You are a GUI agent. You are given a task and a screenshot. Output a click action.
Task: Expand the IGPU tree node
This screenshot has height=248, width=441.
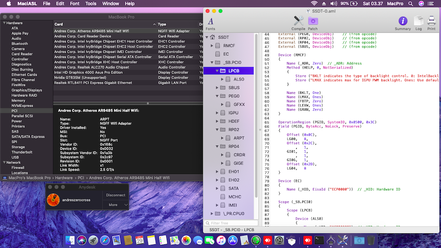pos(217,113)
